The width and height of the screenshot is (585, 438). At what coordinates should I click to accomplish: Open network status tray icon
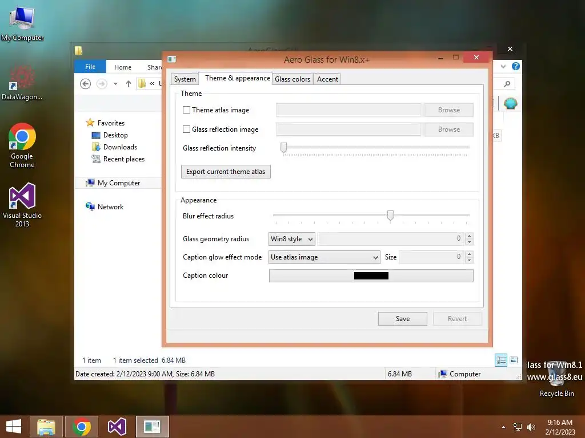518,427
